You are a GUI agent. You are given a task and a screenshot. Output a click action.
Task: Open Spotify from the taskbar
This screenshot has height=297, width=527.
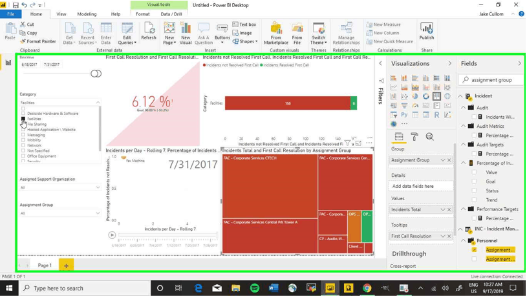click(255, 288)
